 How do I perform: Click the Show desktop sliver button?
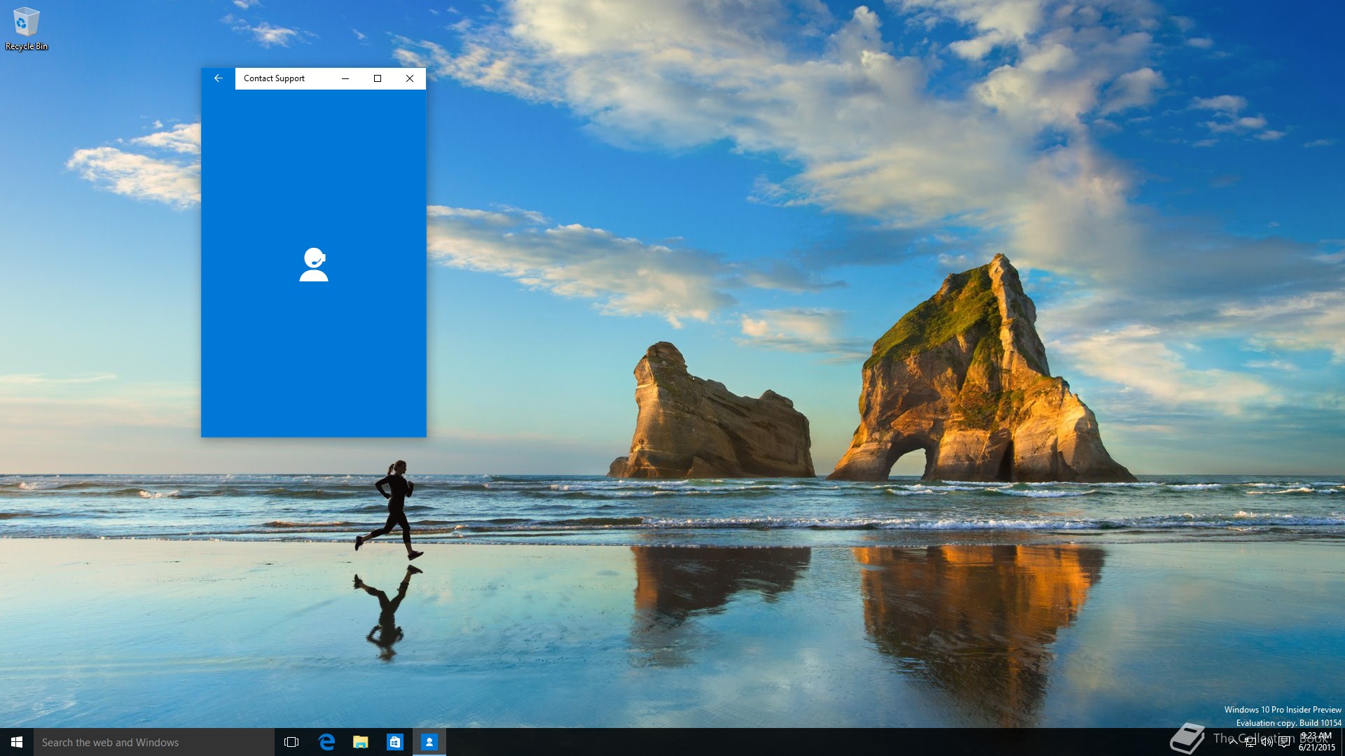1342,742
